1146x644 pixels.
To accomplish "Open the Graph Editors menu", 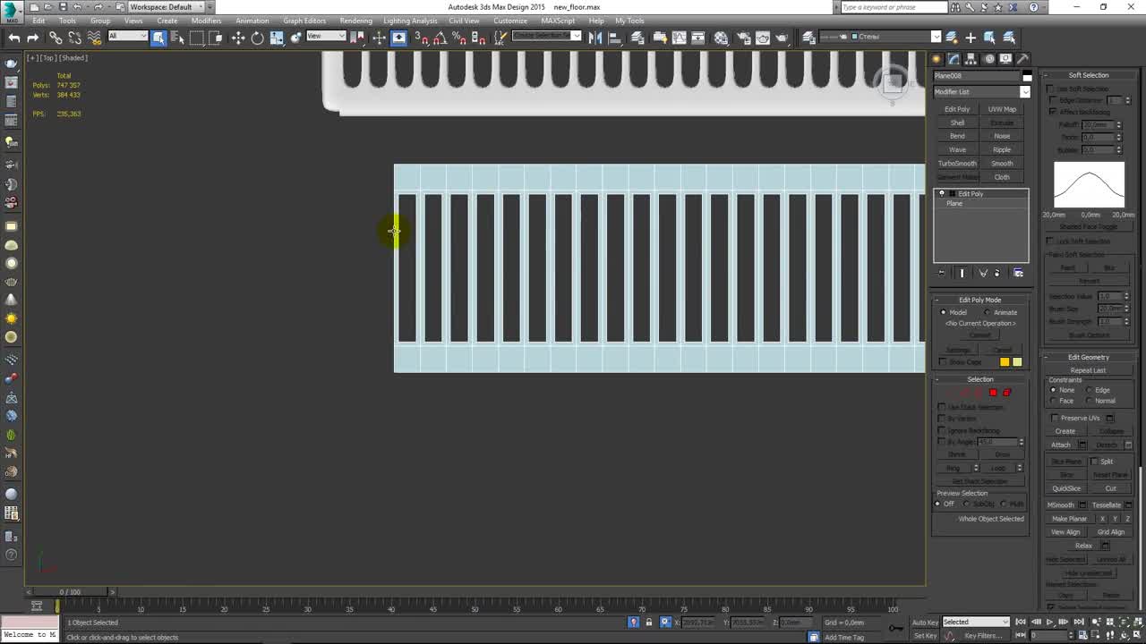I will [x=304, y=21].
